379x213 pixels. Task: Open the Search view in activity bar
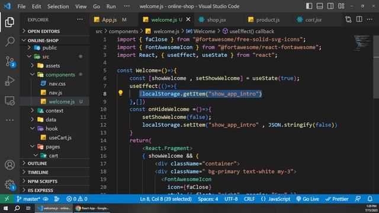pyautogui.click(x=9, y=41)
